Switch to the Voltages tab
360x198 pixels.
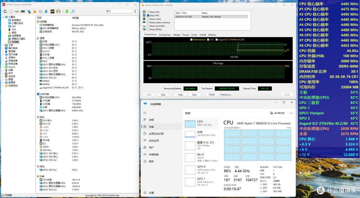177,35
